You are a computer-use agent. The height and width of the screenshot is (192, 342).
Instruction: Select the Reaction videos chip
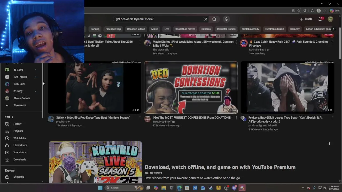136,29
